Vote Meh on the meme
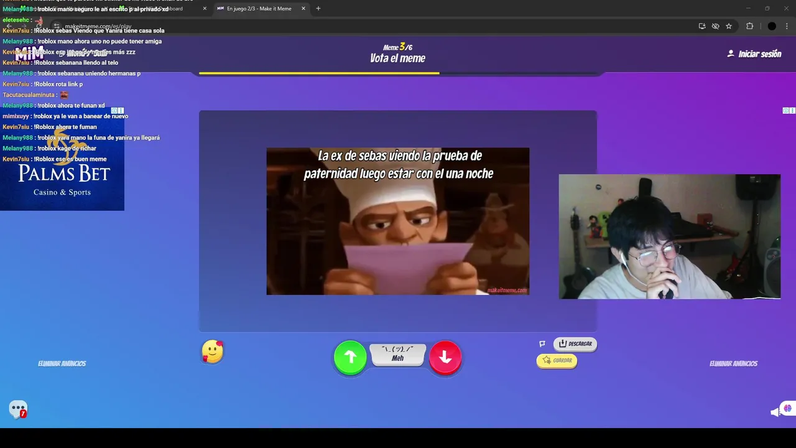796x448 pixels. 398,355
